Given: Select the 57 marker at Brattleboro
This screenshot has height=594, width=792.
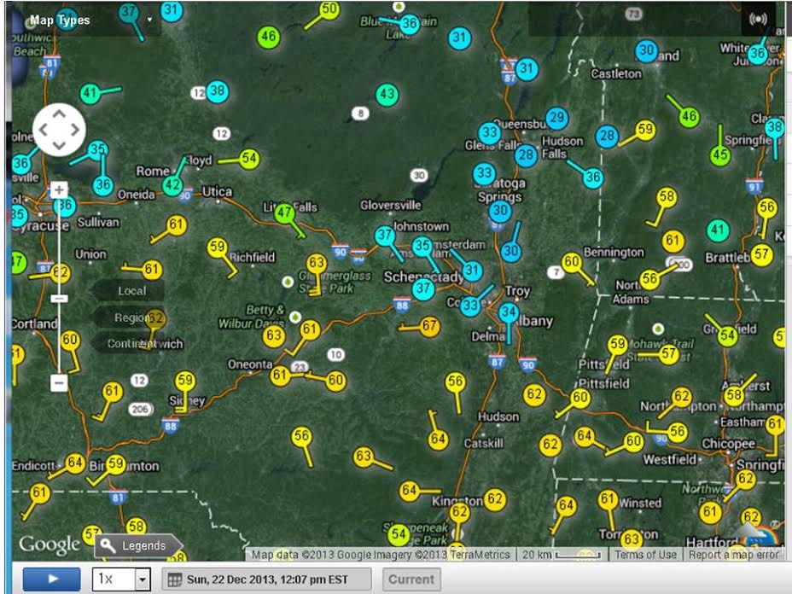Looking at the screenshot, I should [761, 254].
